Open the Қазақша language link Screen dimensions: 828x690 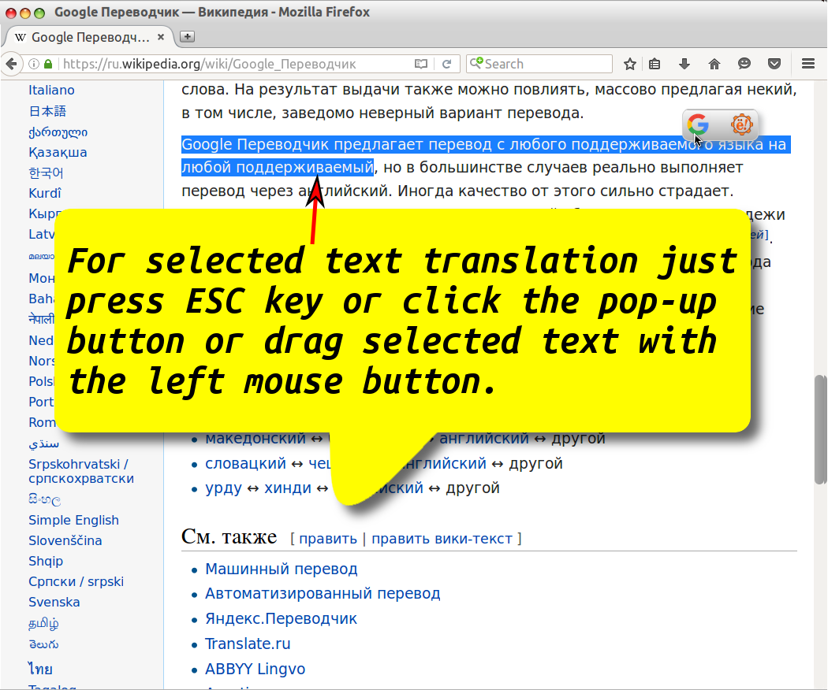pyautogui.click(x=58, y=153)
